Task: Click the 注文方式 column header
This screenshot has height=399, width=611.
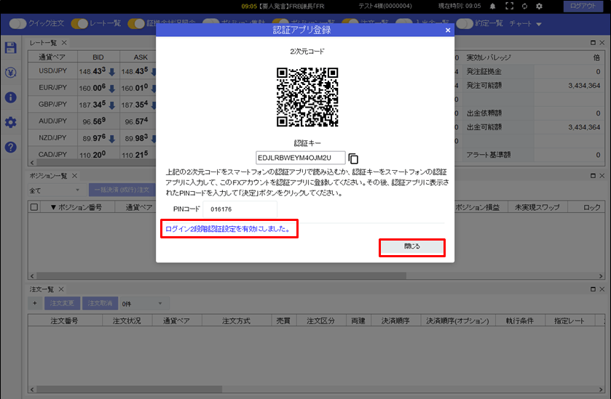Action: (x=236, y=321)
